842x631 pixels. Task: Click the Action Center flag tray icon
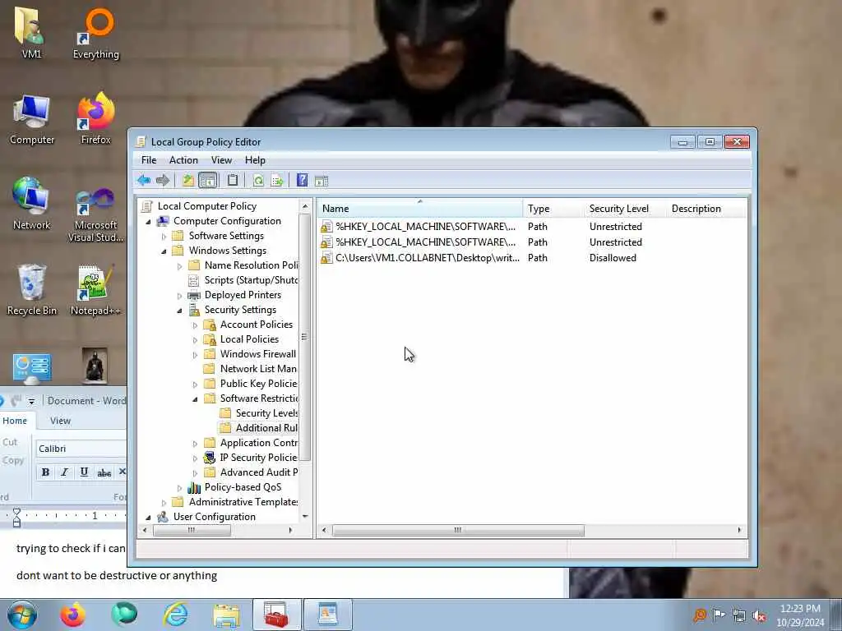point(719,615)
